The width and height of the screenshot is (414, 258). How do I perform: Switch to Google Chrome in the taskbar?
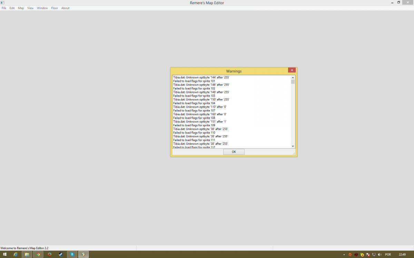pyautogui.click(x=38, y=255)
